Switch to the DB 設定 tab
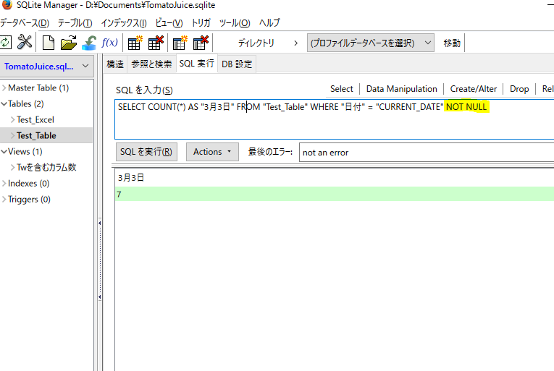Viewport: 554px width, 371px height. pyautogui.click(x=237, y=64)
